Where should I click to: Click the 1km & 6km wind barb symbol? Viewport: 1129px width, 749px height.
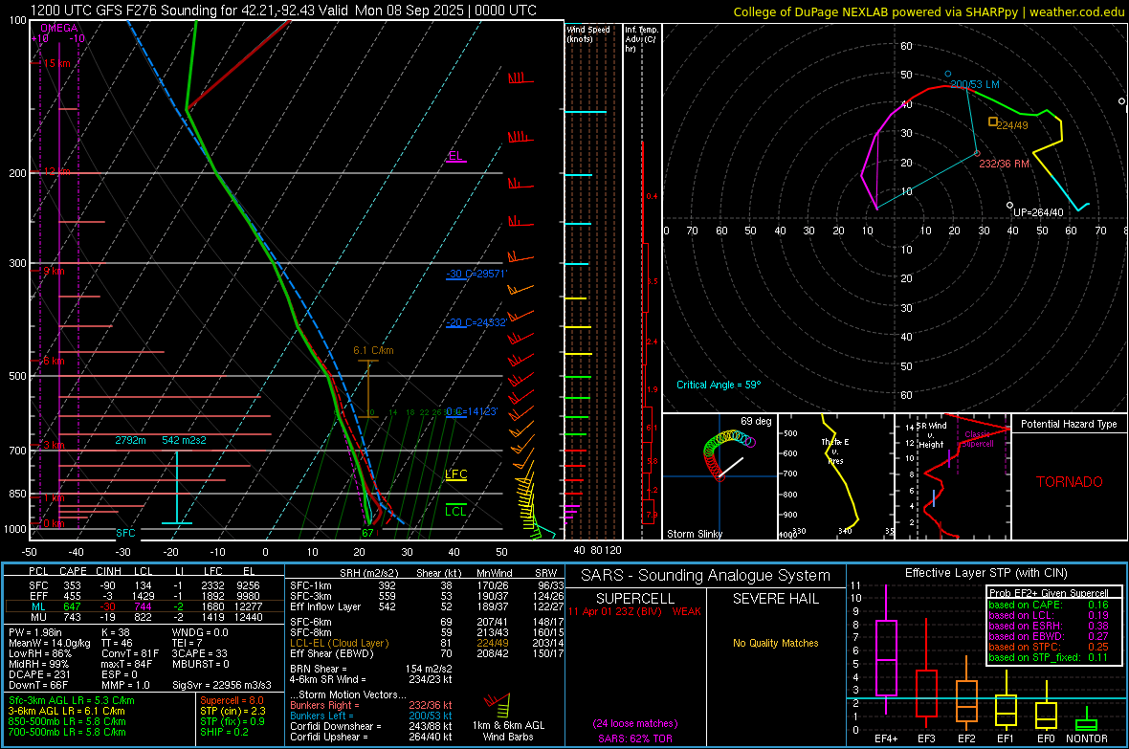click(x=498, y=704)
